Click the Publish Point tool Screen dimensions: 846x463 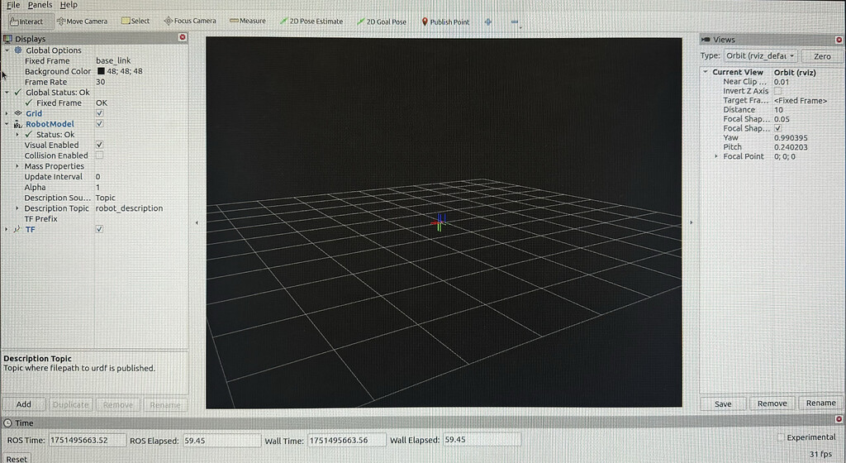tap(445, 22)
